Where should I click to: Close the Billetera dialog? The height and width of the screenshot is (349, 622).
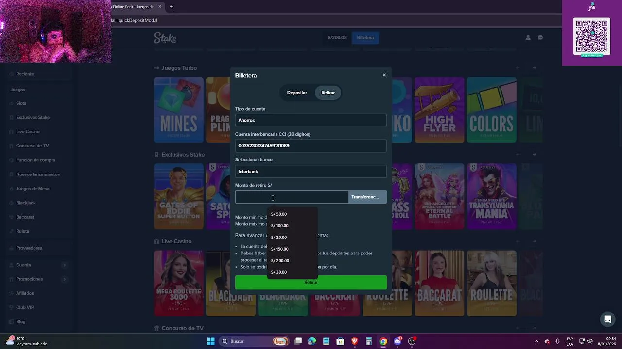[x=384, y=75]
